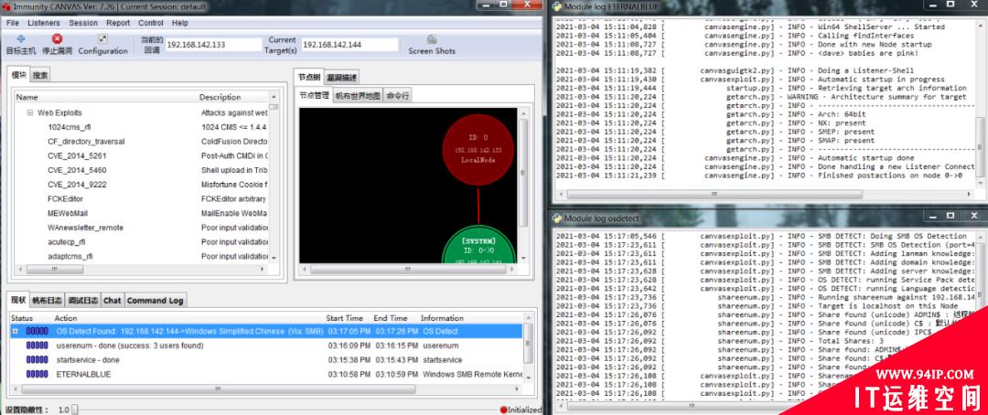Viewport: 988px width, 415px height.
Task: Open the Help menu
Action: 180,23
